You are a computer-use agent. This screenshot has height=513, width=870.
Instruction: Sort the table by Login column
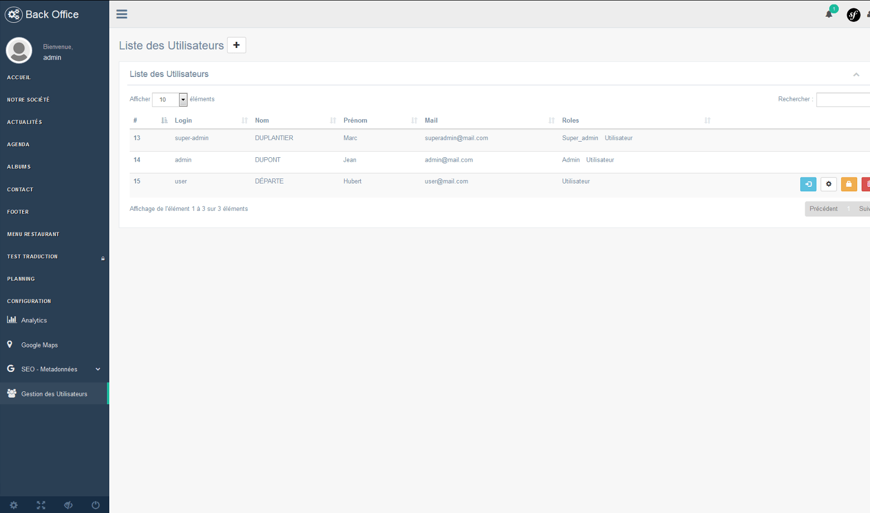coord(183,120)
